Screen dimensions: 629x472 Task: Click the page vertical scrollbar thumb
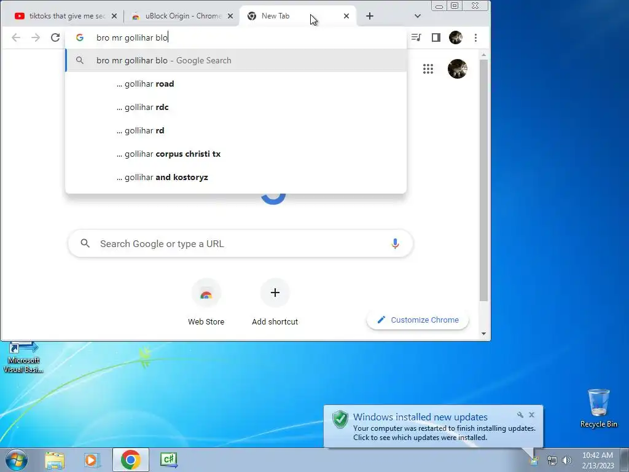(483, 180)
